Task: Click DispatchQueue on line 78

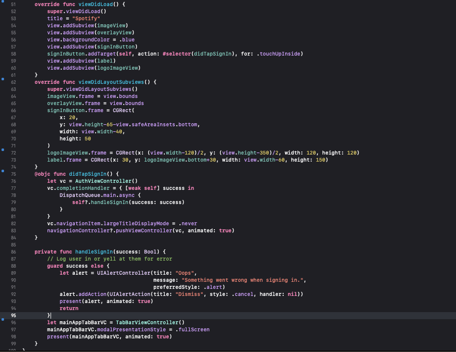Action: [80, 195]
